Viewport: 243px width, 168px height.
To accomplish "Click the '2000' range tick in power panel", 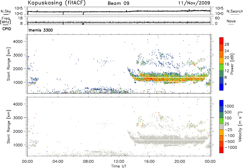I will [x=18, y=69].
